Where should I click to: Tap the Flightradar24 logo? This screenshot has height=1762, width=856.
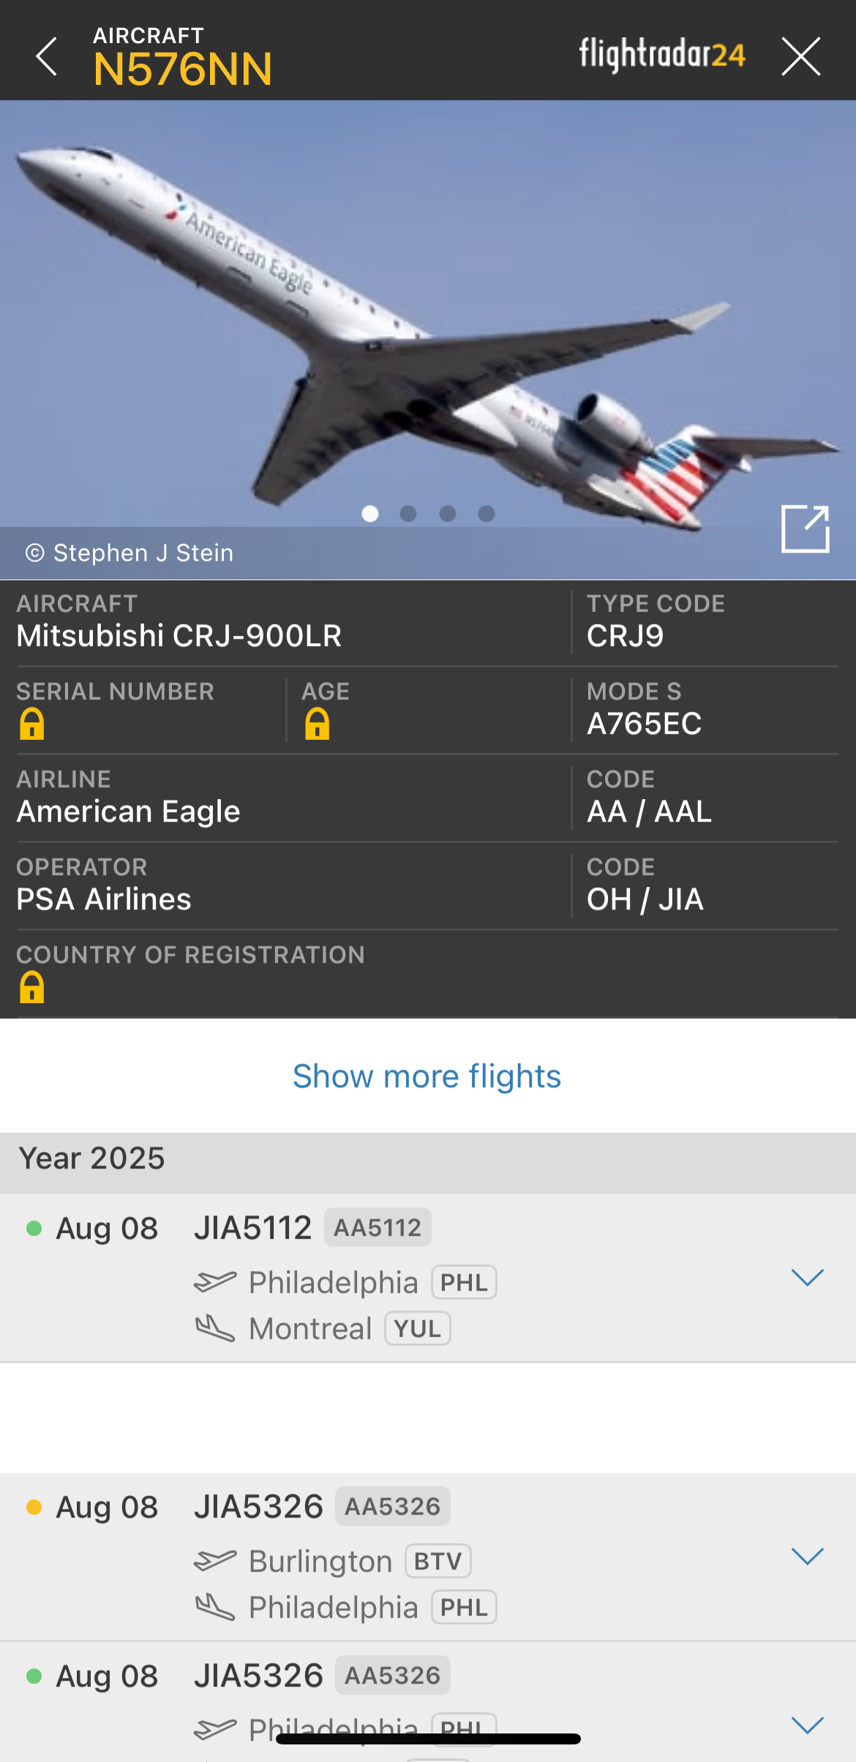tap(662, 55)
